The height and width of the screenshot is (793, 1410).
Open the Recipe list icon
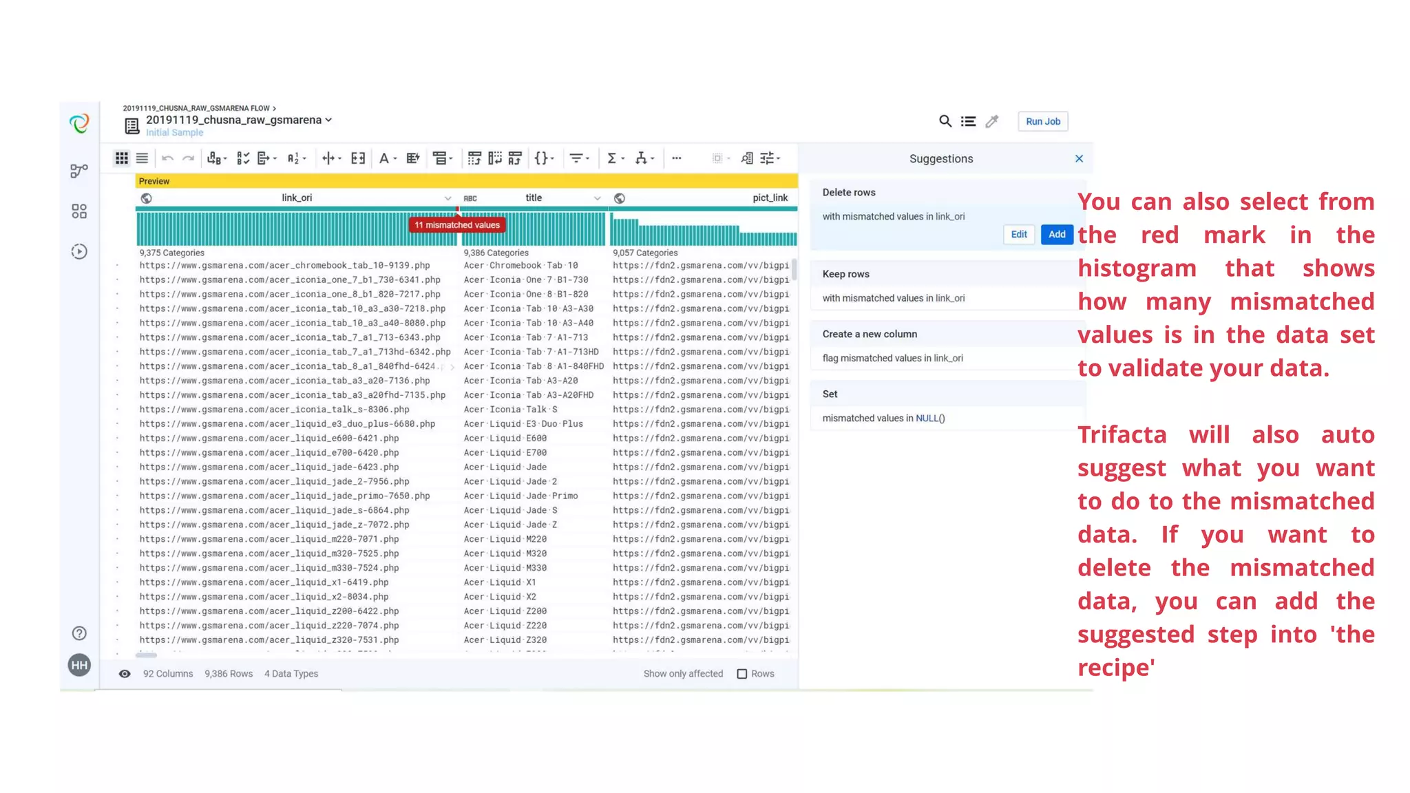pyautogui.click(x=968, y=121)
